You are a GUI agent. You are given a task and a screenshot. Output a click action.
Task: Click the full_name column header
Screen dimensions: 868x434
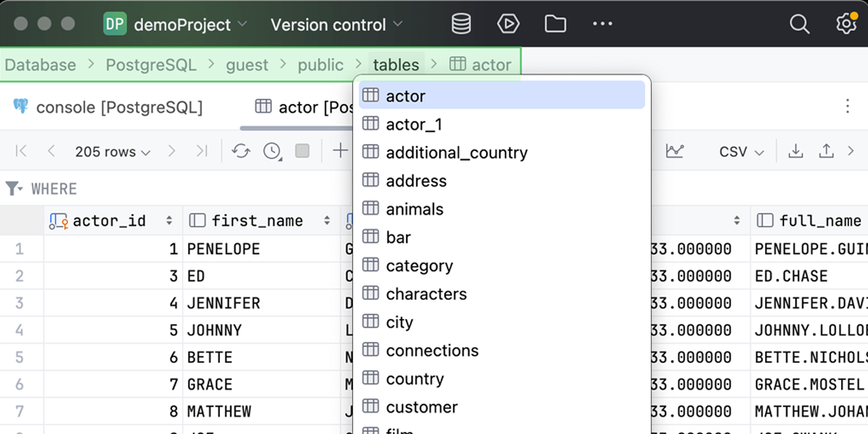coord(809,221)
